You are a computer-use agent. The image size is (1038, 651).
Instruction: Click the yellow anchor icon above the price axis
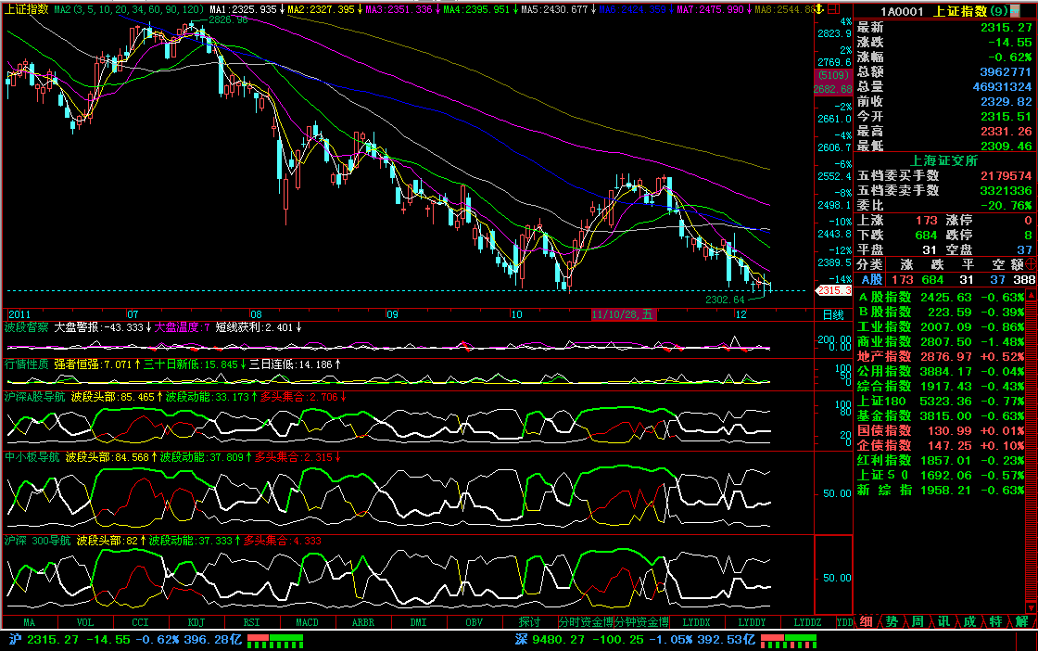point(819,8)
